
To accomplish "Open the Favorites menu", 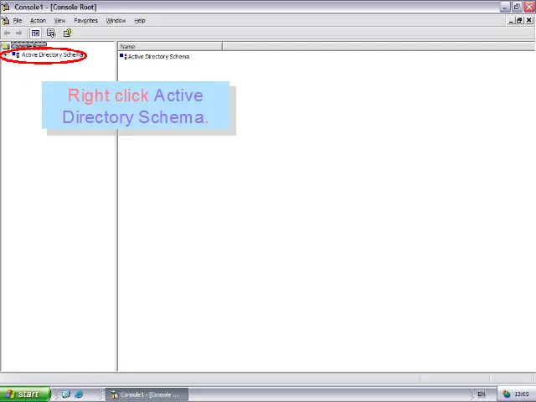I will point(85,20).
